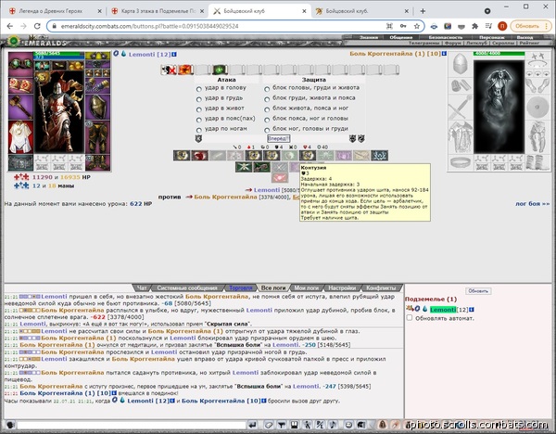The width and height of the screenshot is (556, 434).
Task: Click the rightmost shield icon below defense options
Action: tap(361, 139)
